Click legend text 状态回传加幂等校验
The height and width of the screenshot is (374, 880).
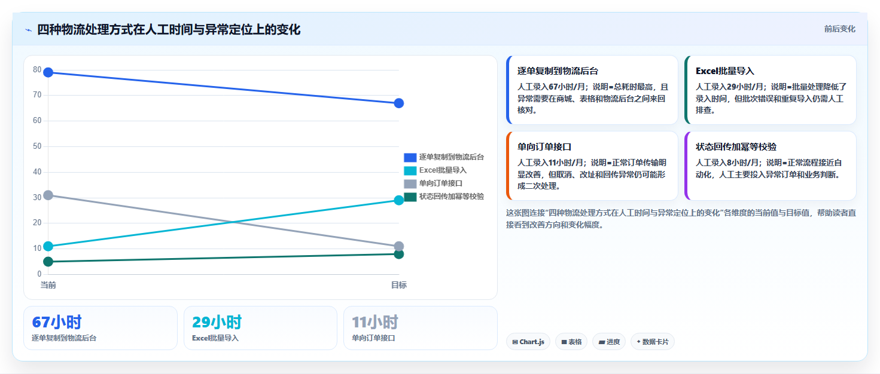pos(452,197)
